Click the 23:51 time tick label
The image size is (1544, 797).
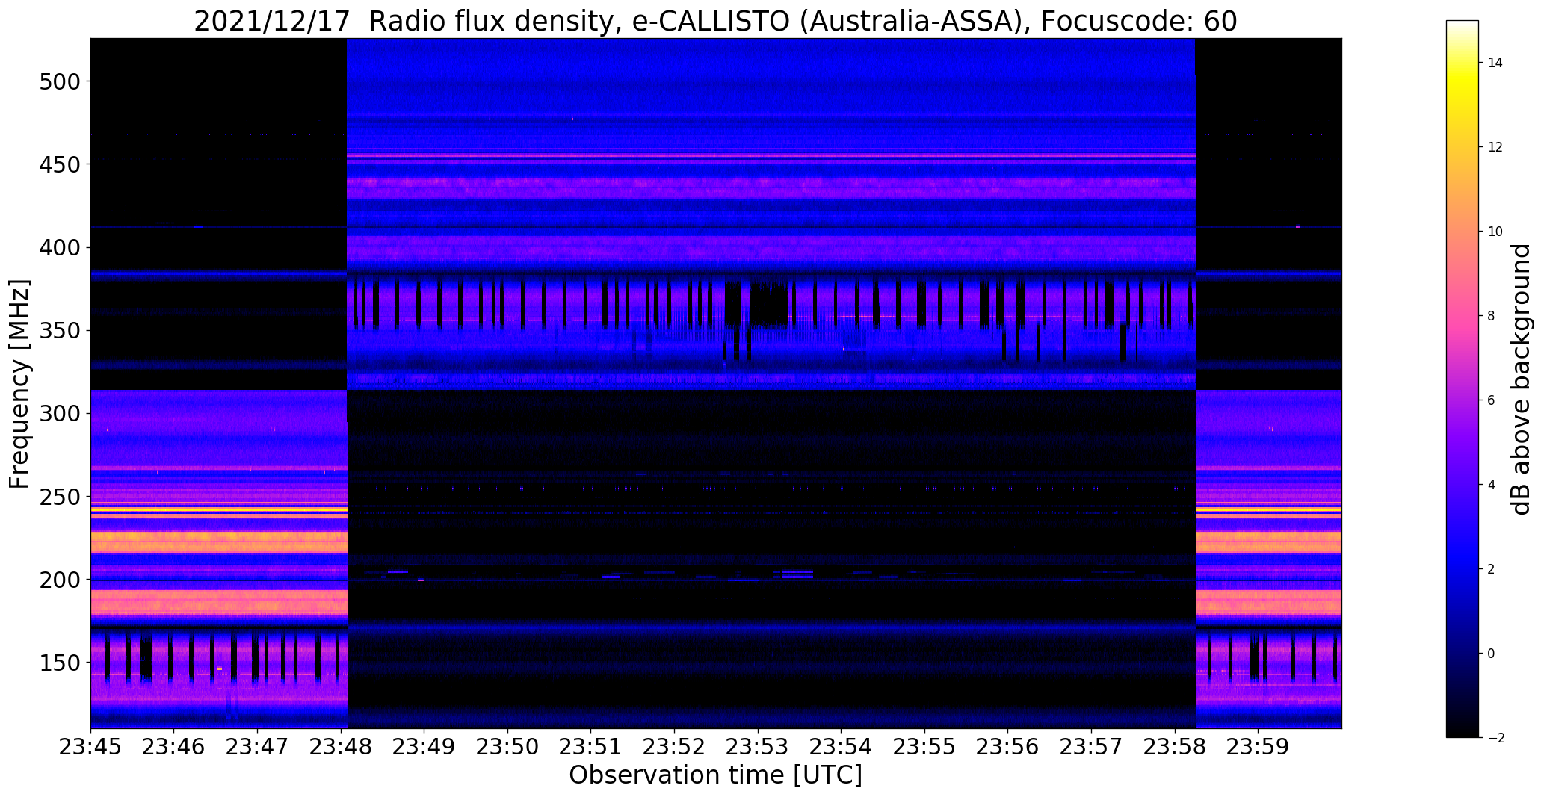(x=591, y=747)
